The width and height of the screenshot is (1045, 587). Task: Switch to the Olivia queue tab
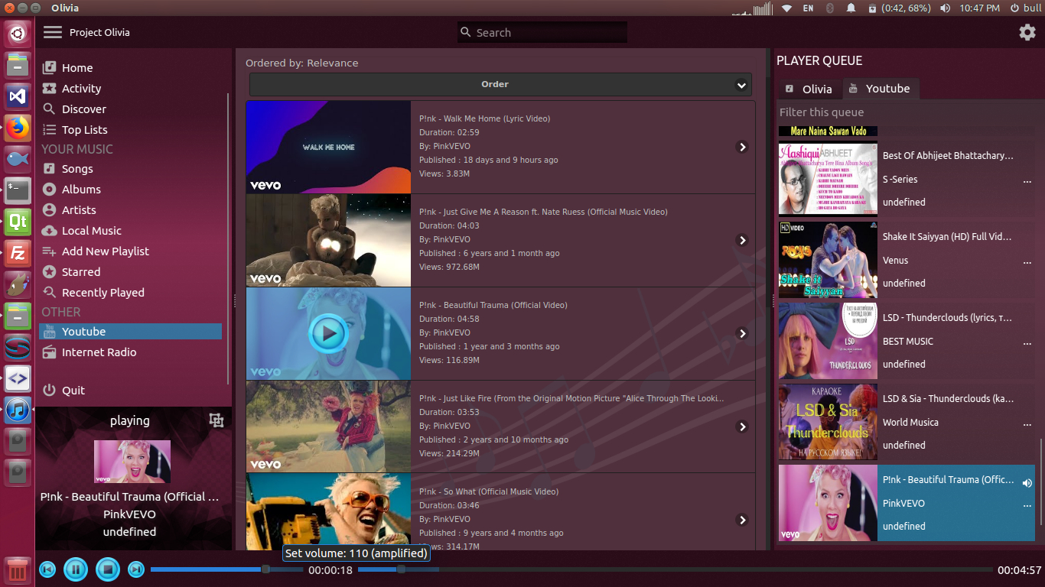pos(809,89)
